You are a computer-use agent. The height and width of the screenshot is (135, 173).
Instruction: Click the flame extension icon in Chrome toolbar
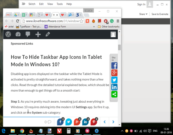coord(93,21)
